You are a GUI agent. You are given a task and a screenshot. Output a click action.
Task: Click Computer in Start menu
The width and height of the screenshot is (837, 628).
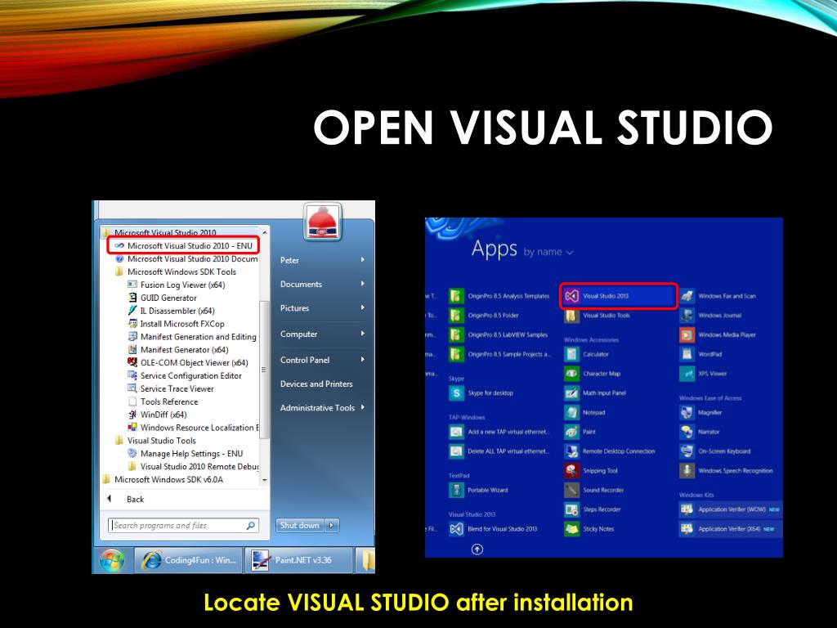(299, 334)
